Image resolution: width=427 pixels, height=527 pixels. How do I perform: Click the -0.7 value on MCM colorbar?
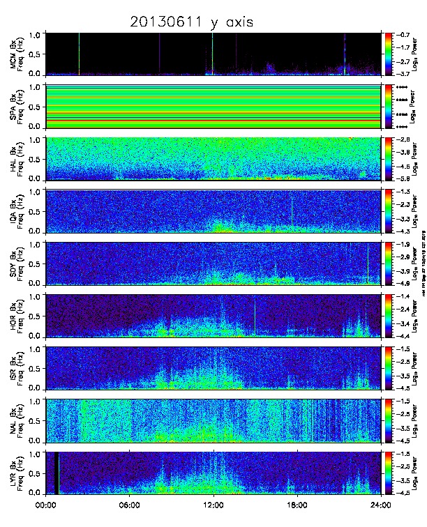(x=403, y=35)
